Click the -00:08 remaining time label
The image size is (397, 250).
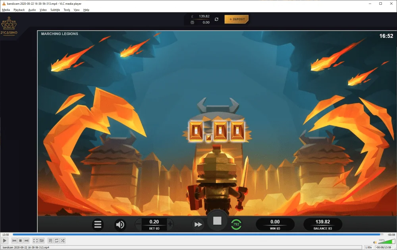coord(391,234)
